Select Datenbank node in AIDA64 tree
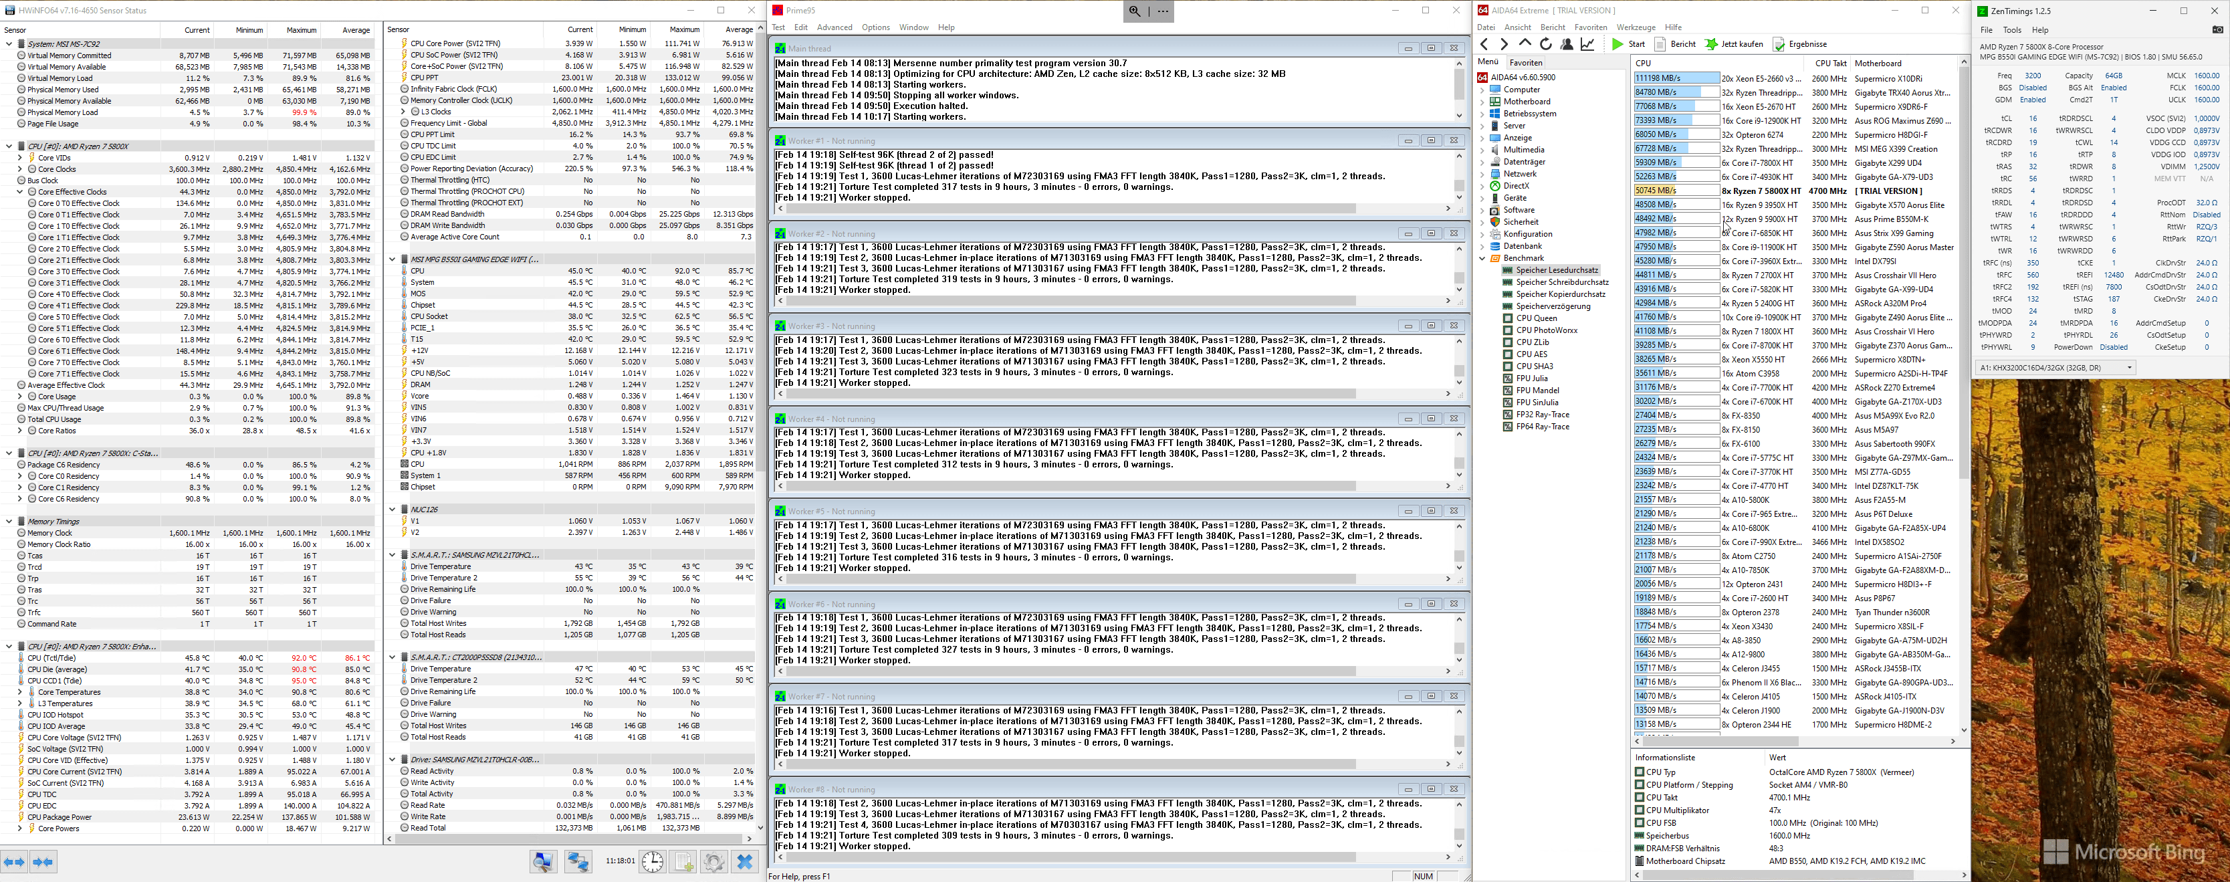Image resolution: width=2230 pixels, height=882 pixels. (1523, 247)
